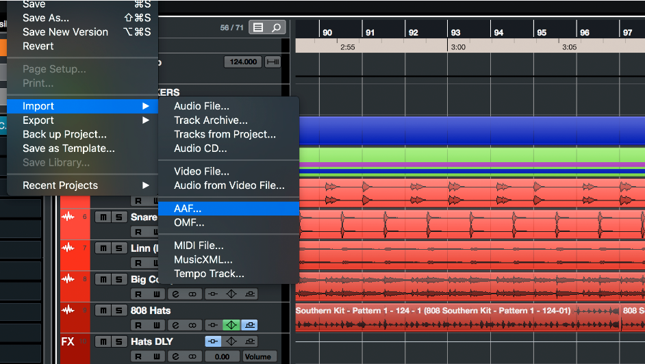Import an Audio File... from submenu
Image resolution: width=645 pixels, height=364 pixels.
click(x=229, y=106)
